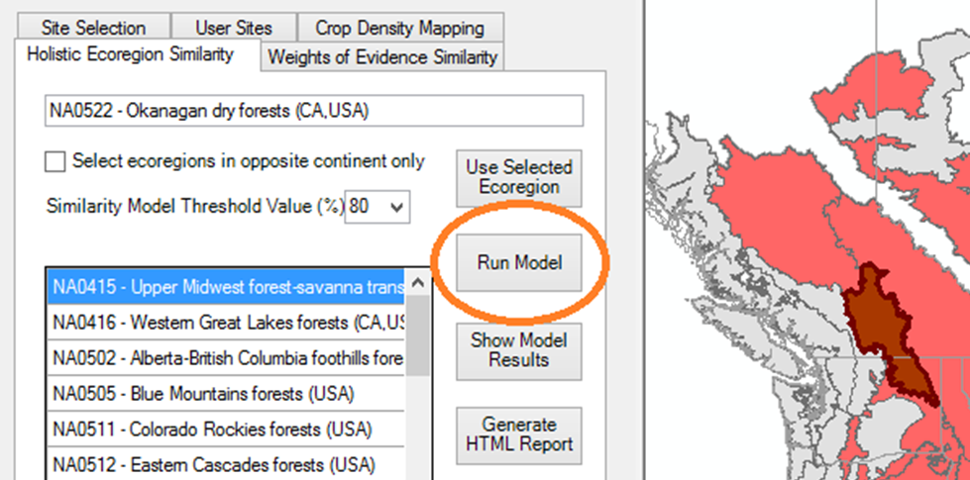Viewport: 970px width, 480px height.
Task: Open the User Sites tab
Action: [233, 28]
